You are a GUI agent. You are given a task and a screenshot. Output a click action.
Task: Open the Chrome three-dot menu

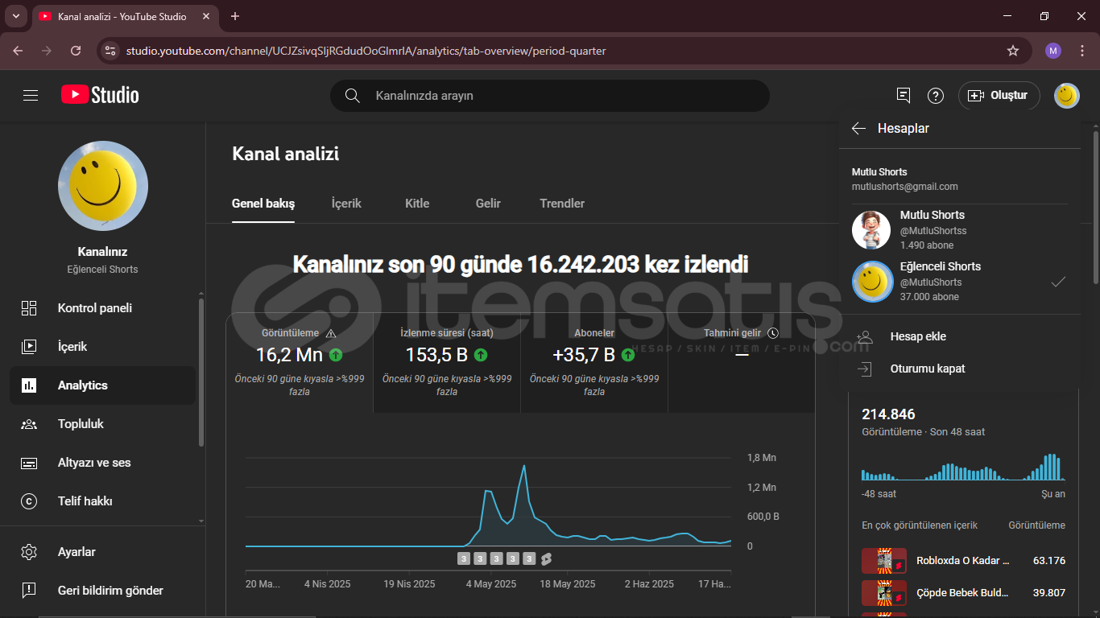click(1081, 51)
